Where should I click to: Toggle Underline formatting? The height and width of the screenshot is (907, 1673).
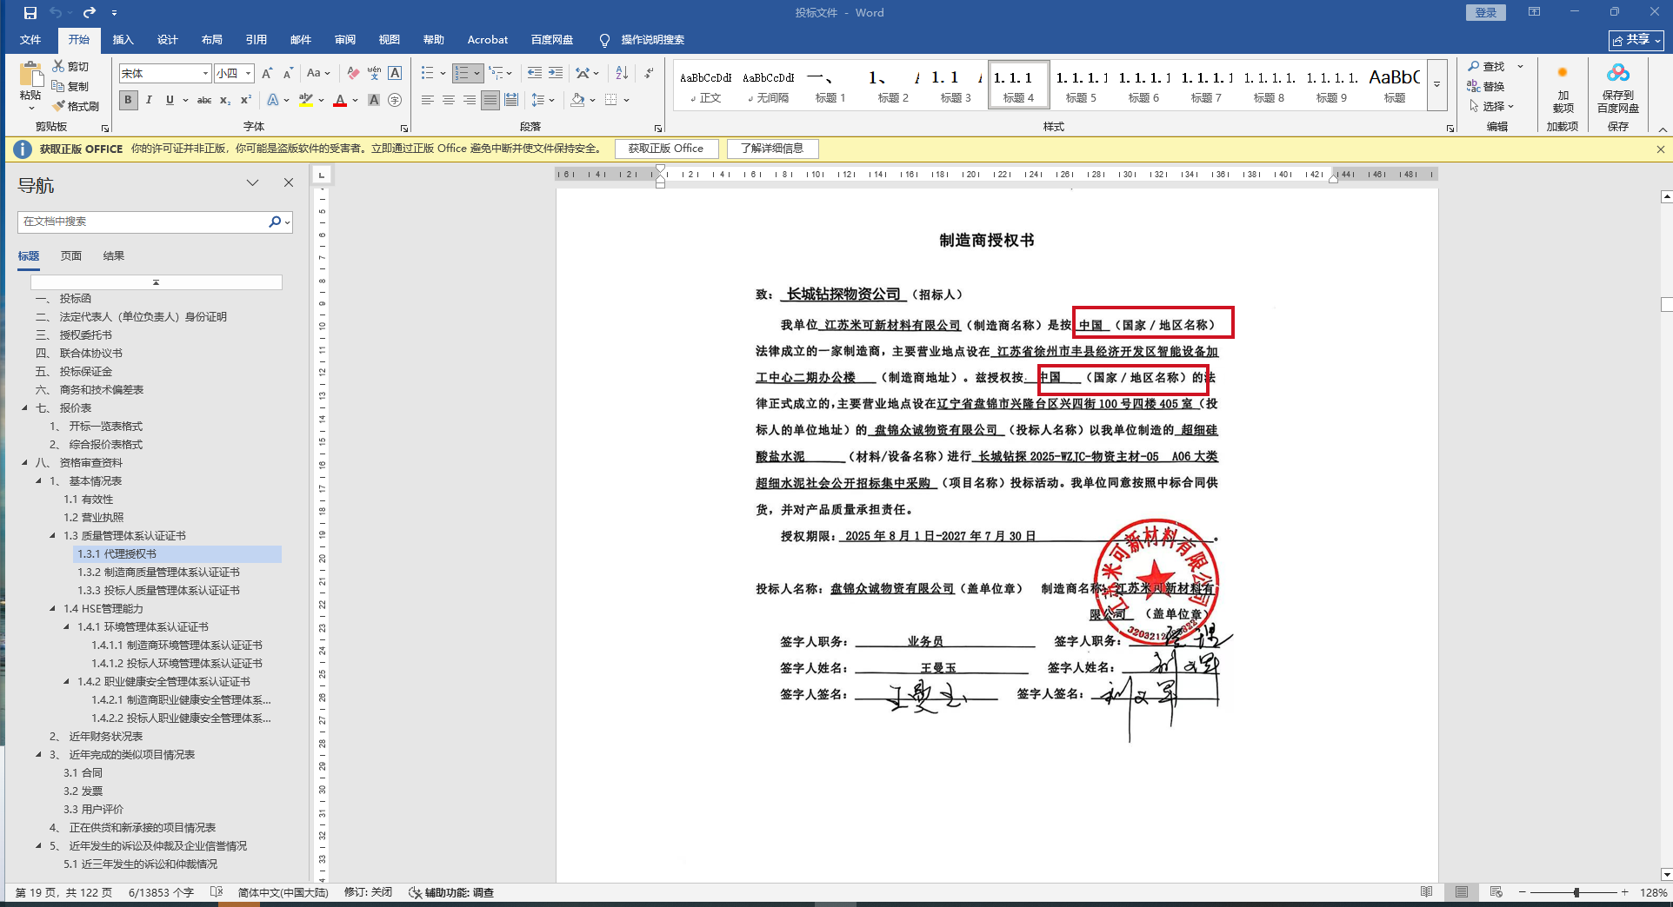click(x=170, y=101)
